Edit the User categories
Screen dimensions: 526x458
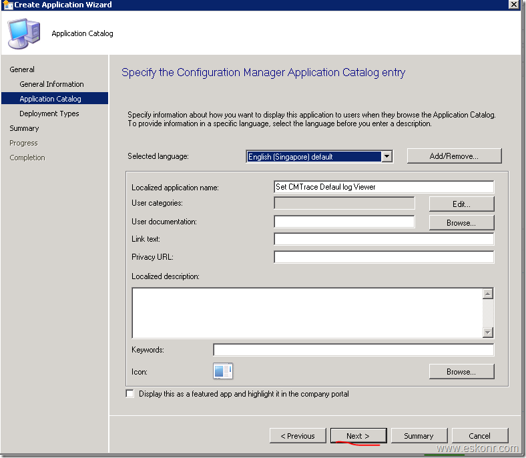461,204
